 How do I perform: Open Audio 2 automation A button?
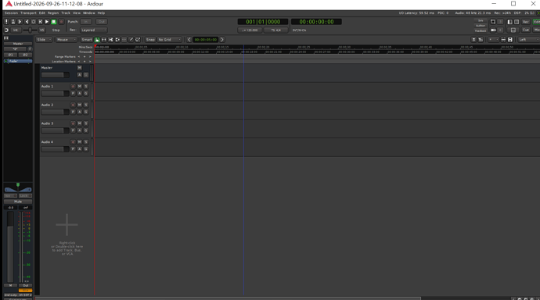(80, 112)
